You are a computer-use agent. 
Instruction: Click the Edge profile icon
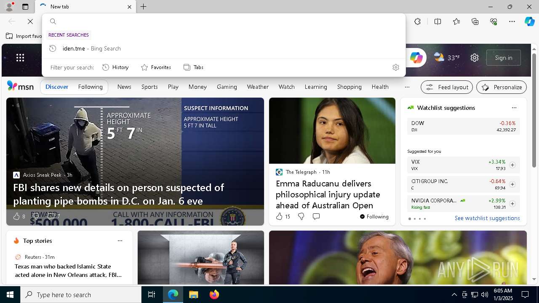(x=9, y=7)
